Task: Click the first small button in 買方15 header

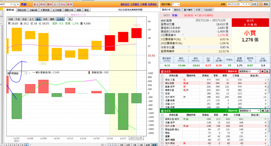Action: coord(262,72)
